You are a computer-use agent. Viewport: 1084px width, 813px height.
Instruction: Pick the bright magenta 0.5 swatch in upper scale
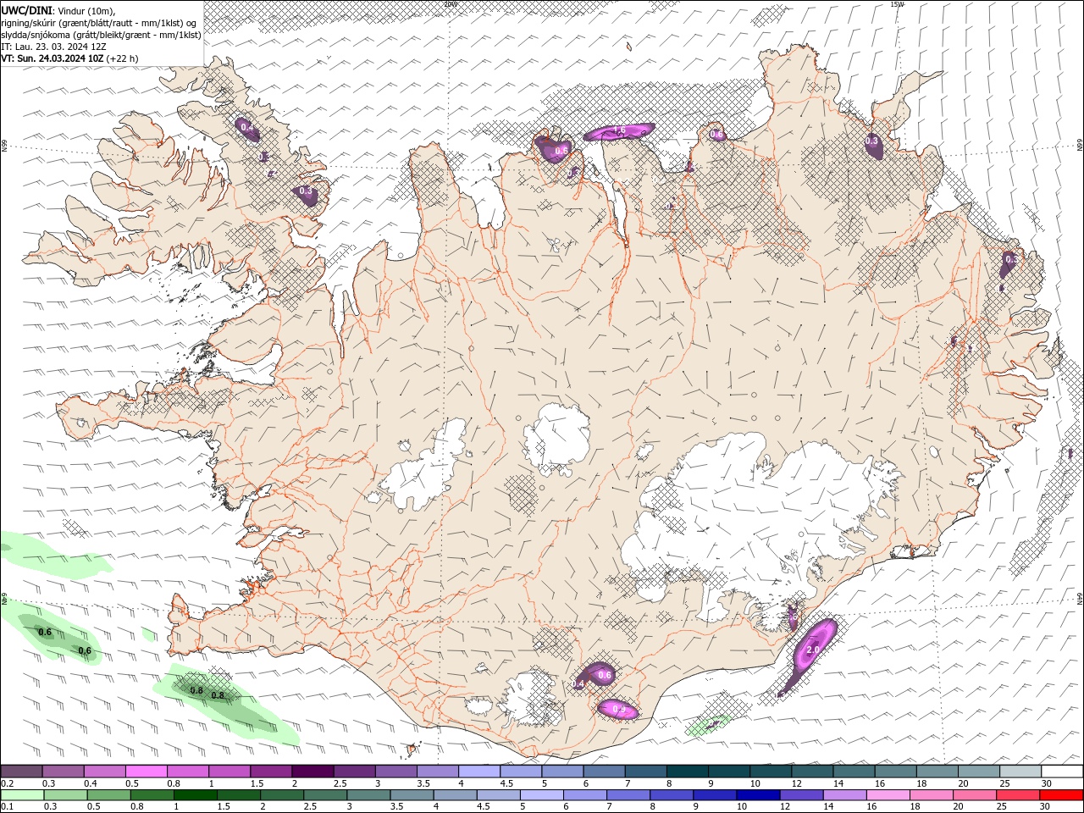(x=146, y=772)
